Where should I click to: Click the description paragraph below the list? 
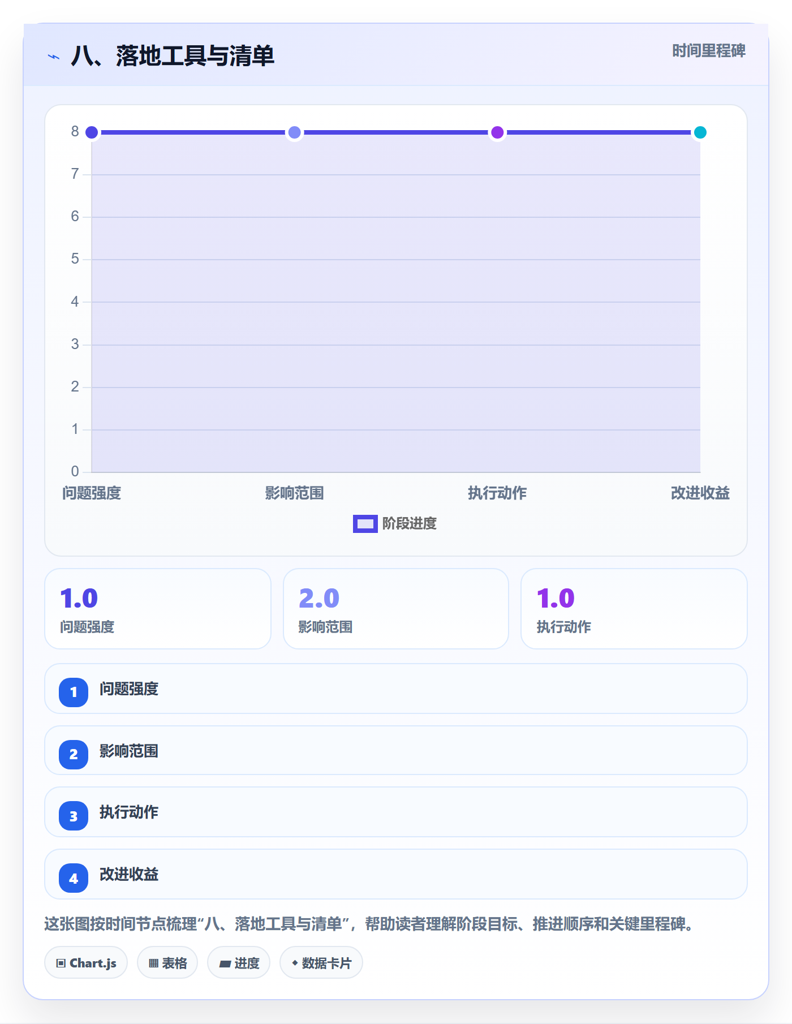point(370,924)
